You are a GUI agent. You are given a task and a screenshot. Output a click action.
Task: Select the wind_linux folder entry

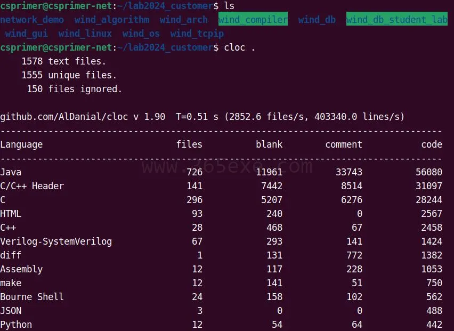point(85,34)
